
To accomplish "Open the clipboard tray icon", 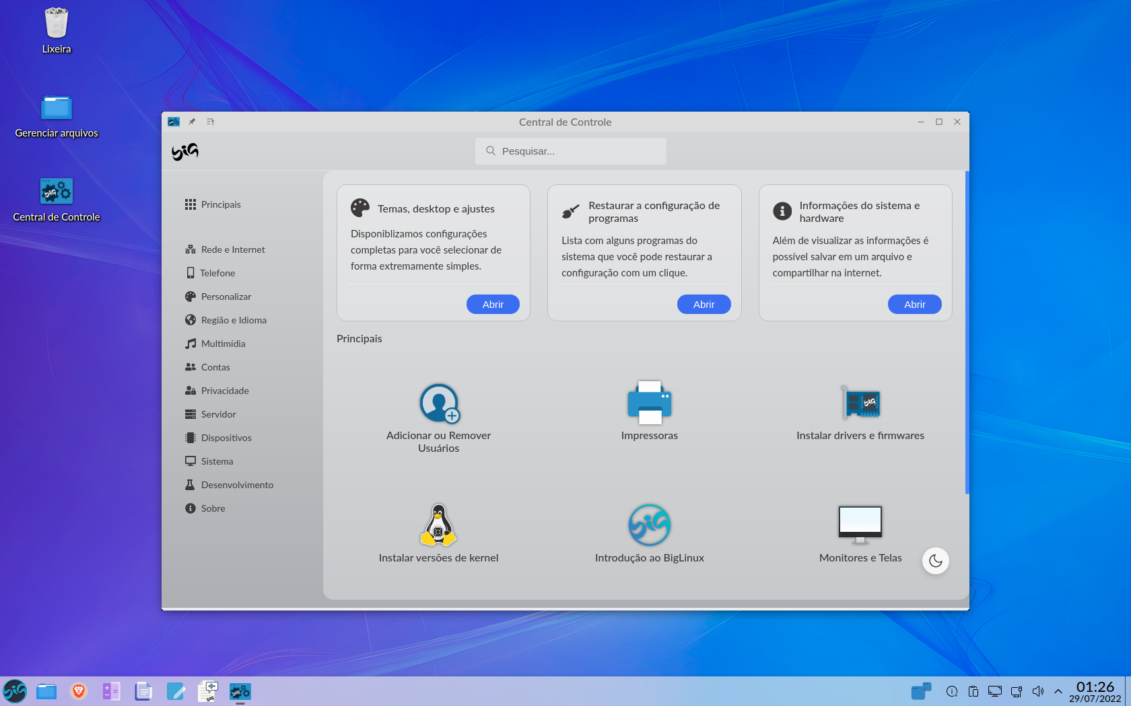I will (x=973, y=691).
